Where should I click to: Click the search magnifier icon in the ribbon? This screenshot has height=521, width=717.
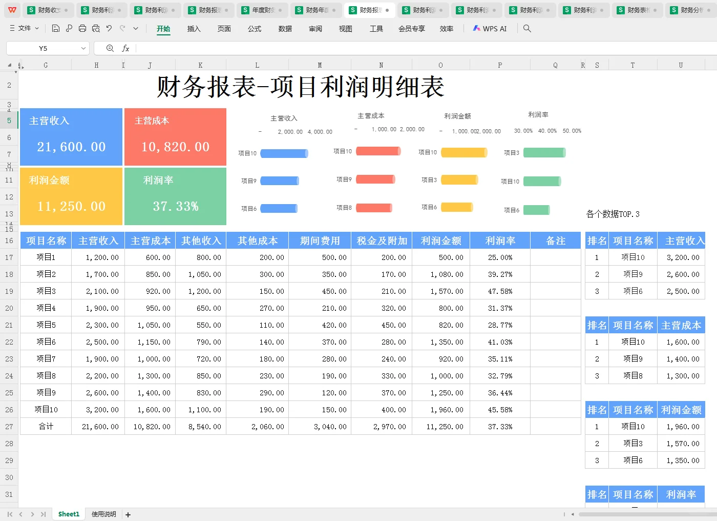pos(527,29)
